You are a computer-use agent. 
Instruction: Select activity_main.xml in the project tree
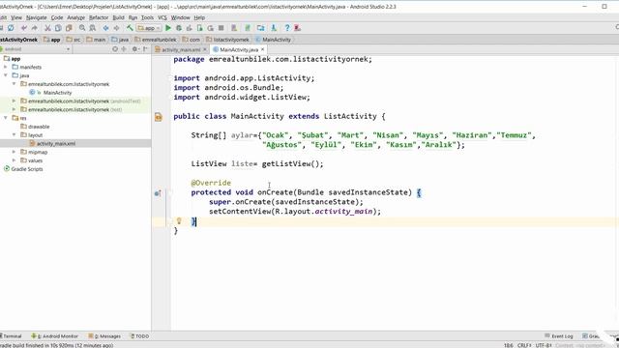(56, 144)
